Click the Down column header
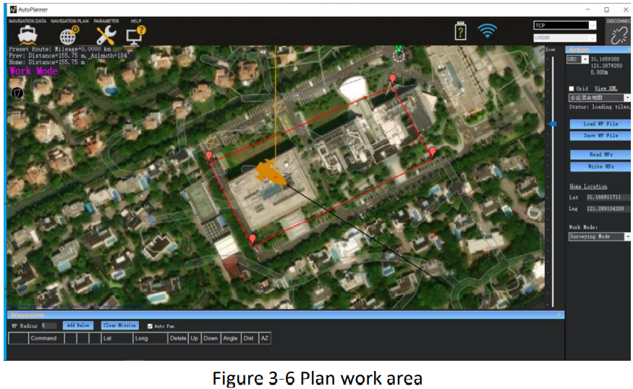Screen dimensions: 633x389 [211, 338]
